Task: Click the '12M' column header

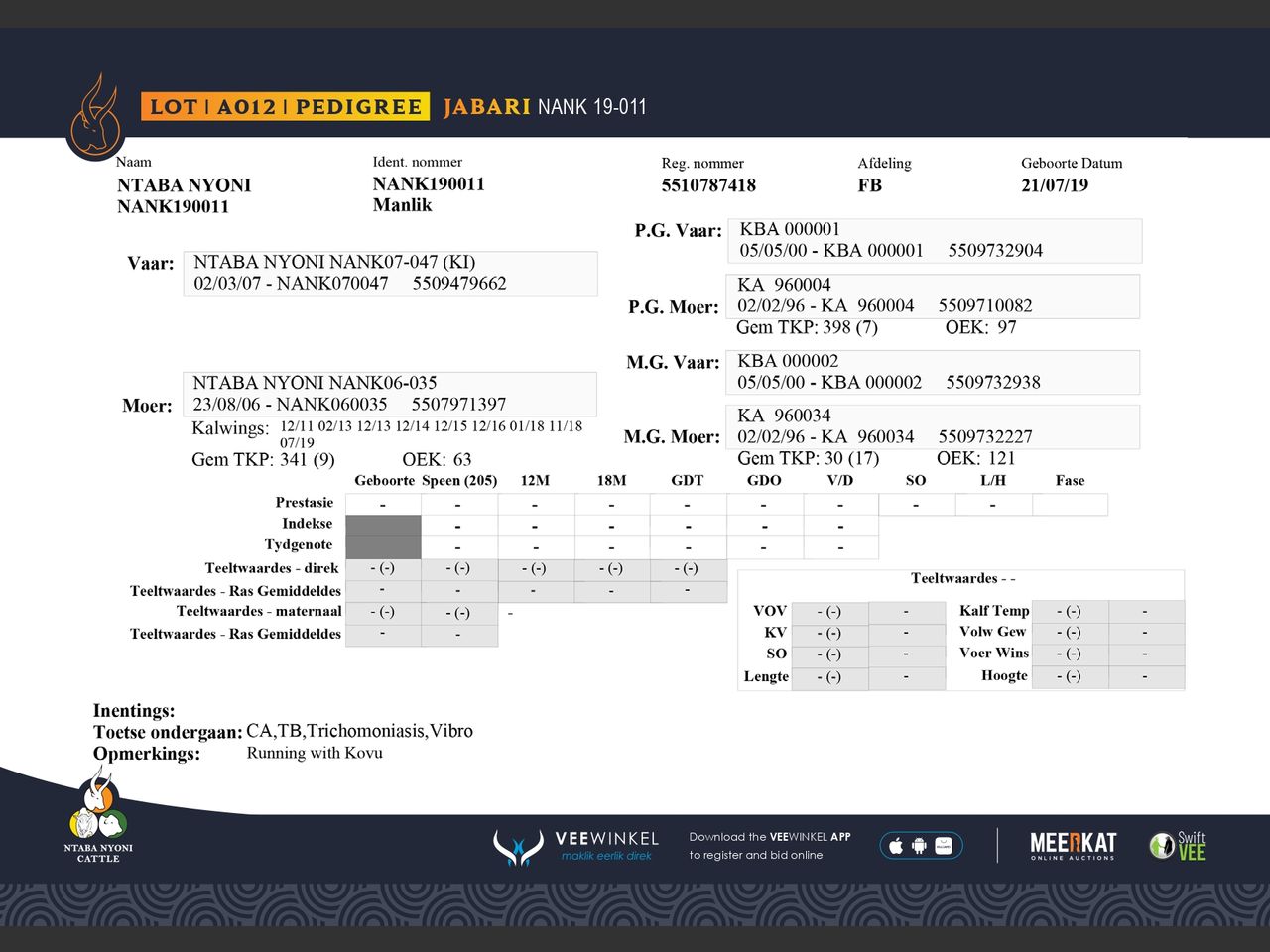Action: click(535, 481)
